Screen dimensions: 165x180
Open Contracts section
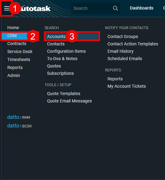tap(17, 44)
